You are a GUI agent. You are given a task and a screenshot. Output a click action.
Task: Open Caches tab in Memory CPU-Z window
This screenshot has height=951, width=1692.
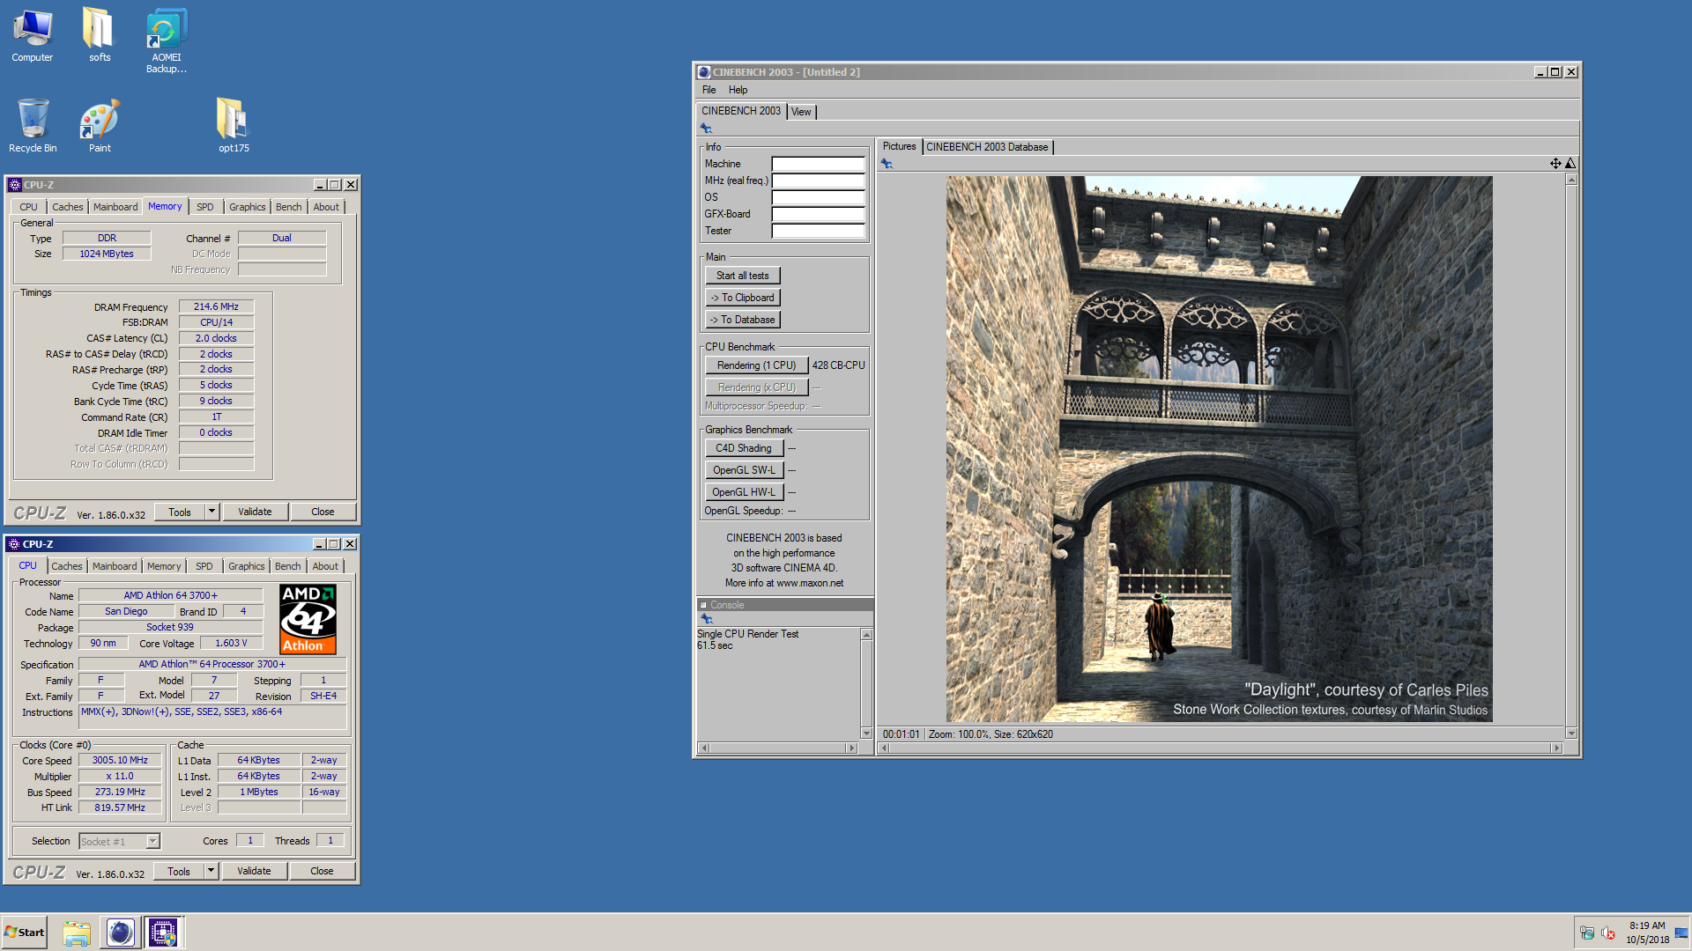pyautogui.click(x=68, y=207)
